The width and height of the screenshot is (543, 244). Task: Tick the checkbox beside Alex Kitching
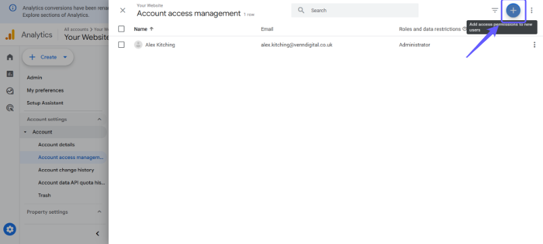click(x=121, y=45)
